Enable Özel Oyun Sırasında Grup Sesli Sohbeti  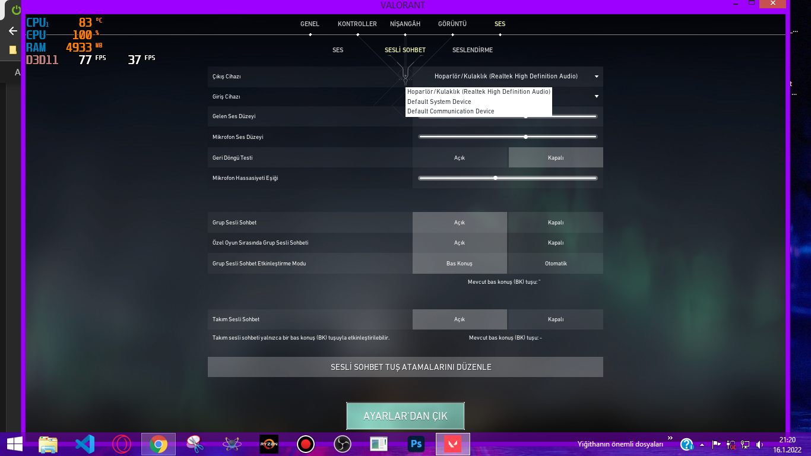pyautogui.click(x=460, y=243)
